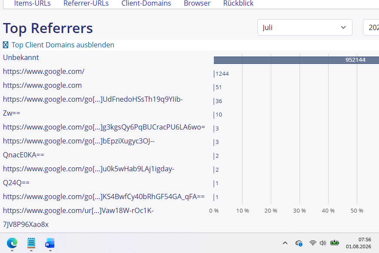Select the referrer ending Vaw18W-rOc1K-
The height and width of the screenshot is (253, 379).
coord(78,211)
